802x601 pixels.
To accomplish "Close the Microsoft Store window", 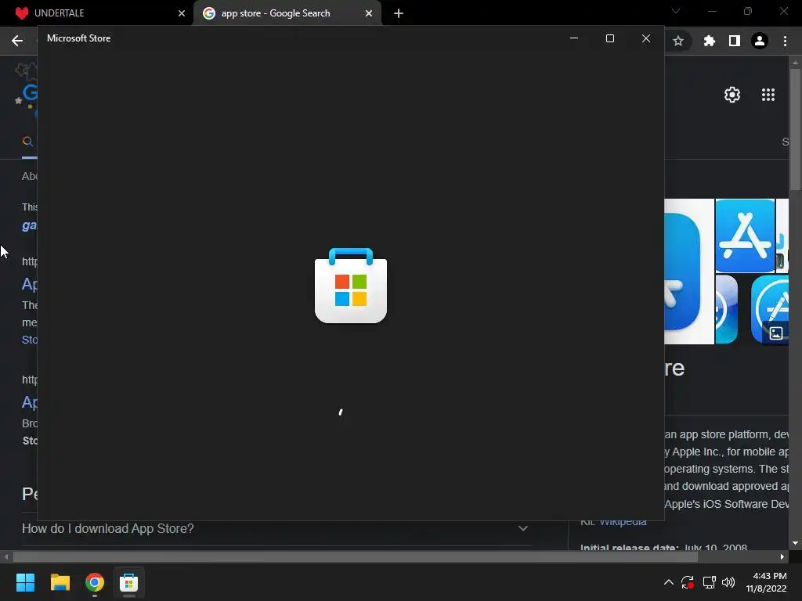I will [646, 38].
